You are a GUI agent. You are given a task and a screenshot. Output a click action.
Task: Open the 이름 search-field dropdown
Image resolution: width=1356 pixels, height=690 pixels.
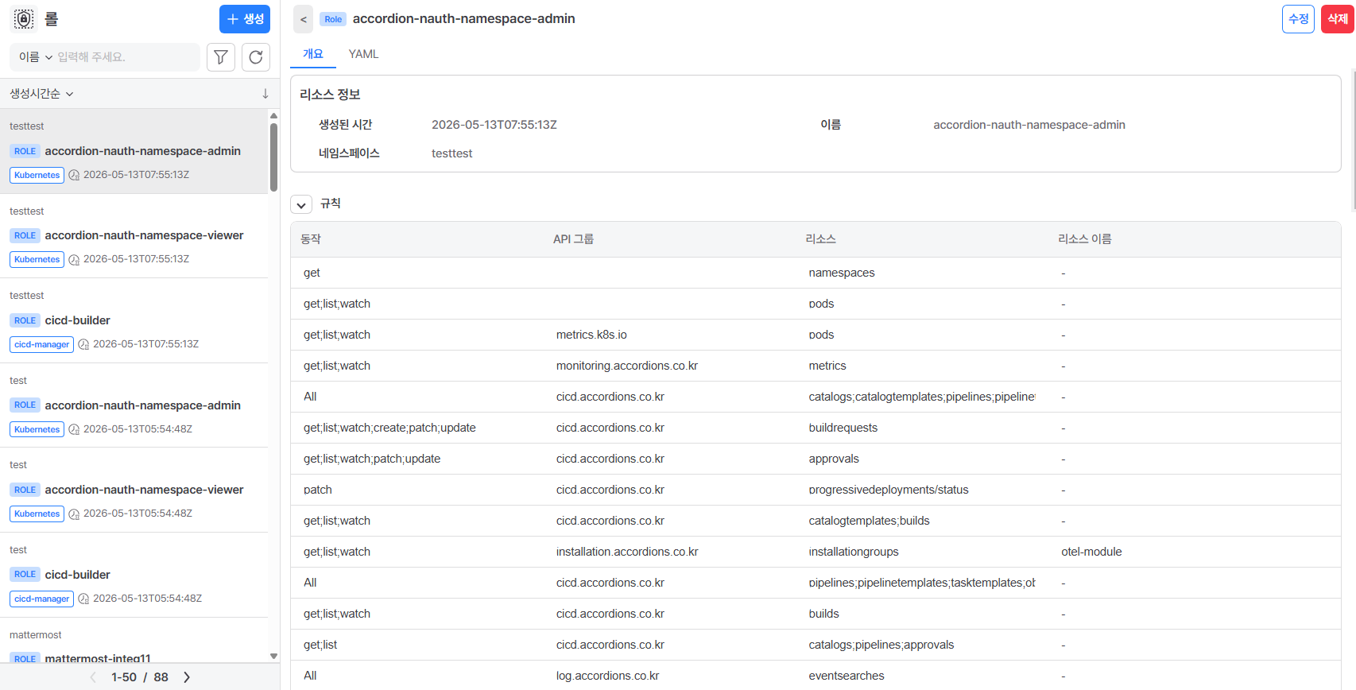[x=36, y=57]
